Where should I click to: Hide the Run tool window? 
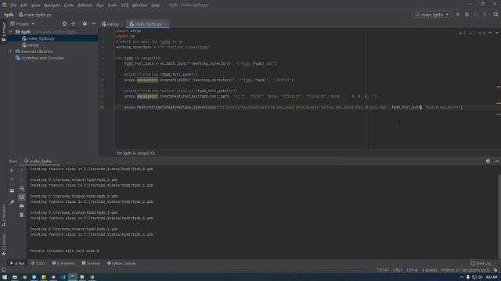pyautogui.click(x=496, y=162)
